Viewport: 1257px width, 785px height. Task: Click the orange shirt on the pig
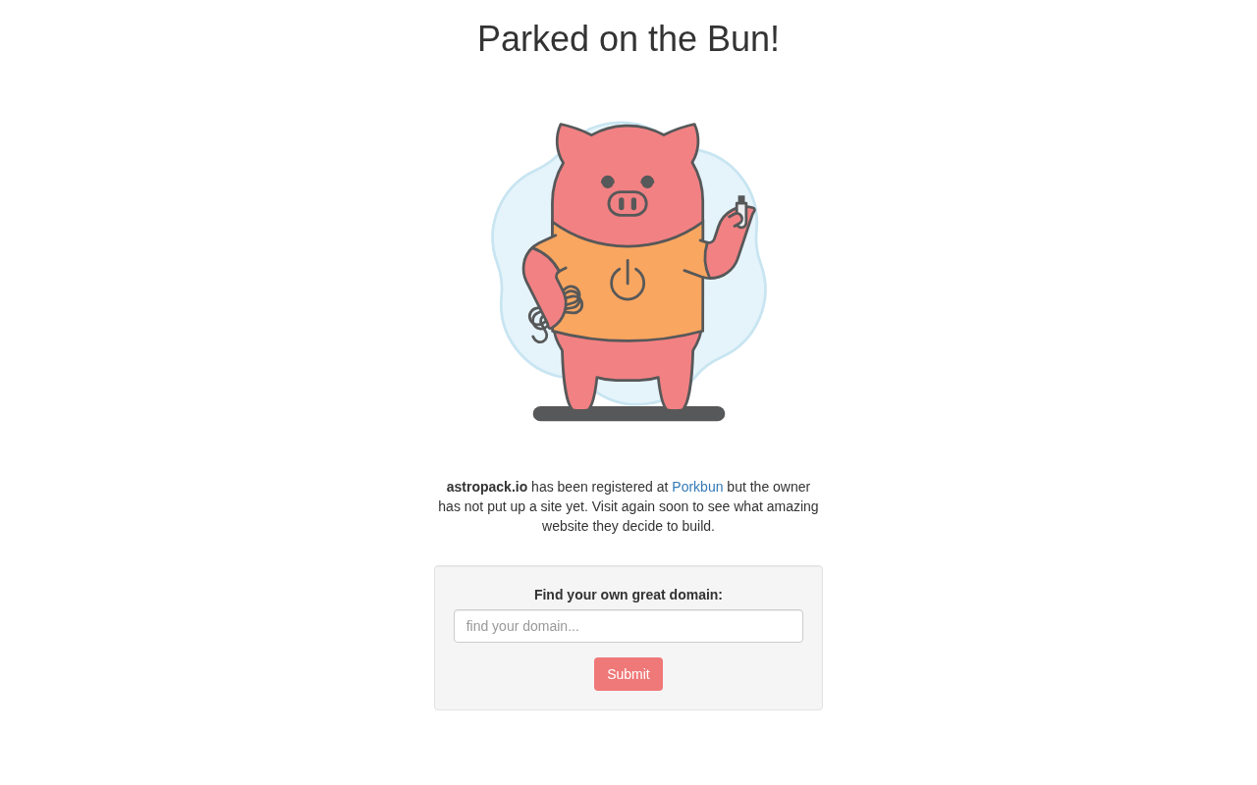coord(628,285)
